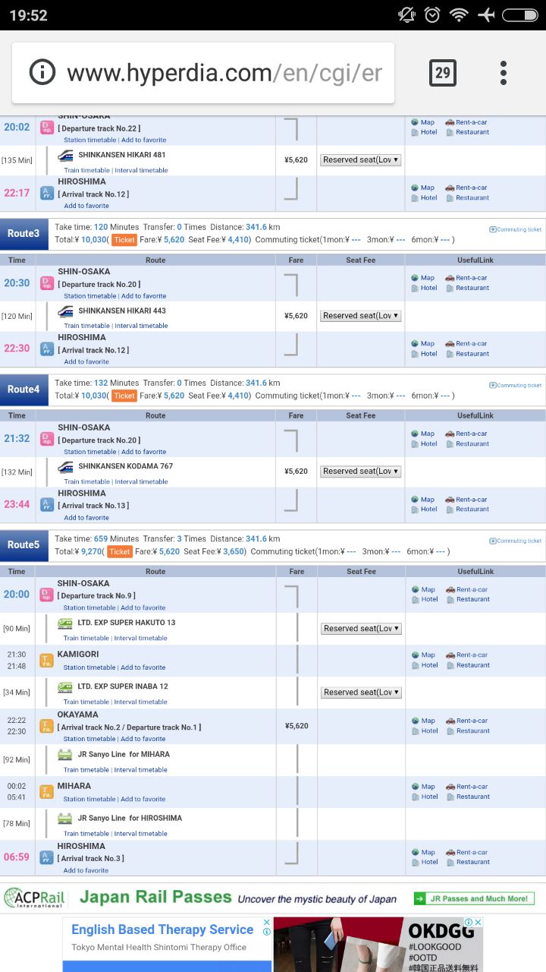The image size is (546, 972).
Task: Click the Super Inaba 12 train icon
Action: (65, 686)
